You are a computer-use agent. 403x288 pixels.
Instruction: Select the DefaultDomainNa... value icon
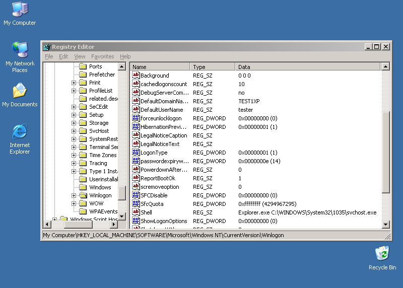(136, 101)
